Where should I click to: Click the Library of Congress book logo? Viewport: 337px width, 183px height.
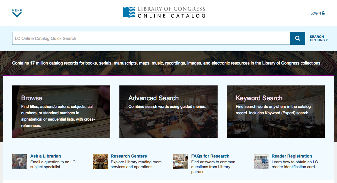(129, 12)
